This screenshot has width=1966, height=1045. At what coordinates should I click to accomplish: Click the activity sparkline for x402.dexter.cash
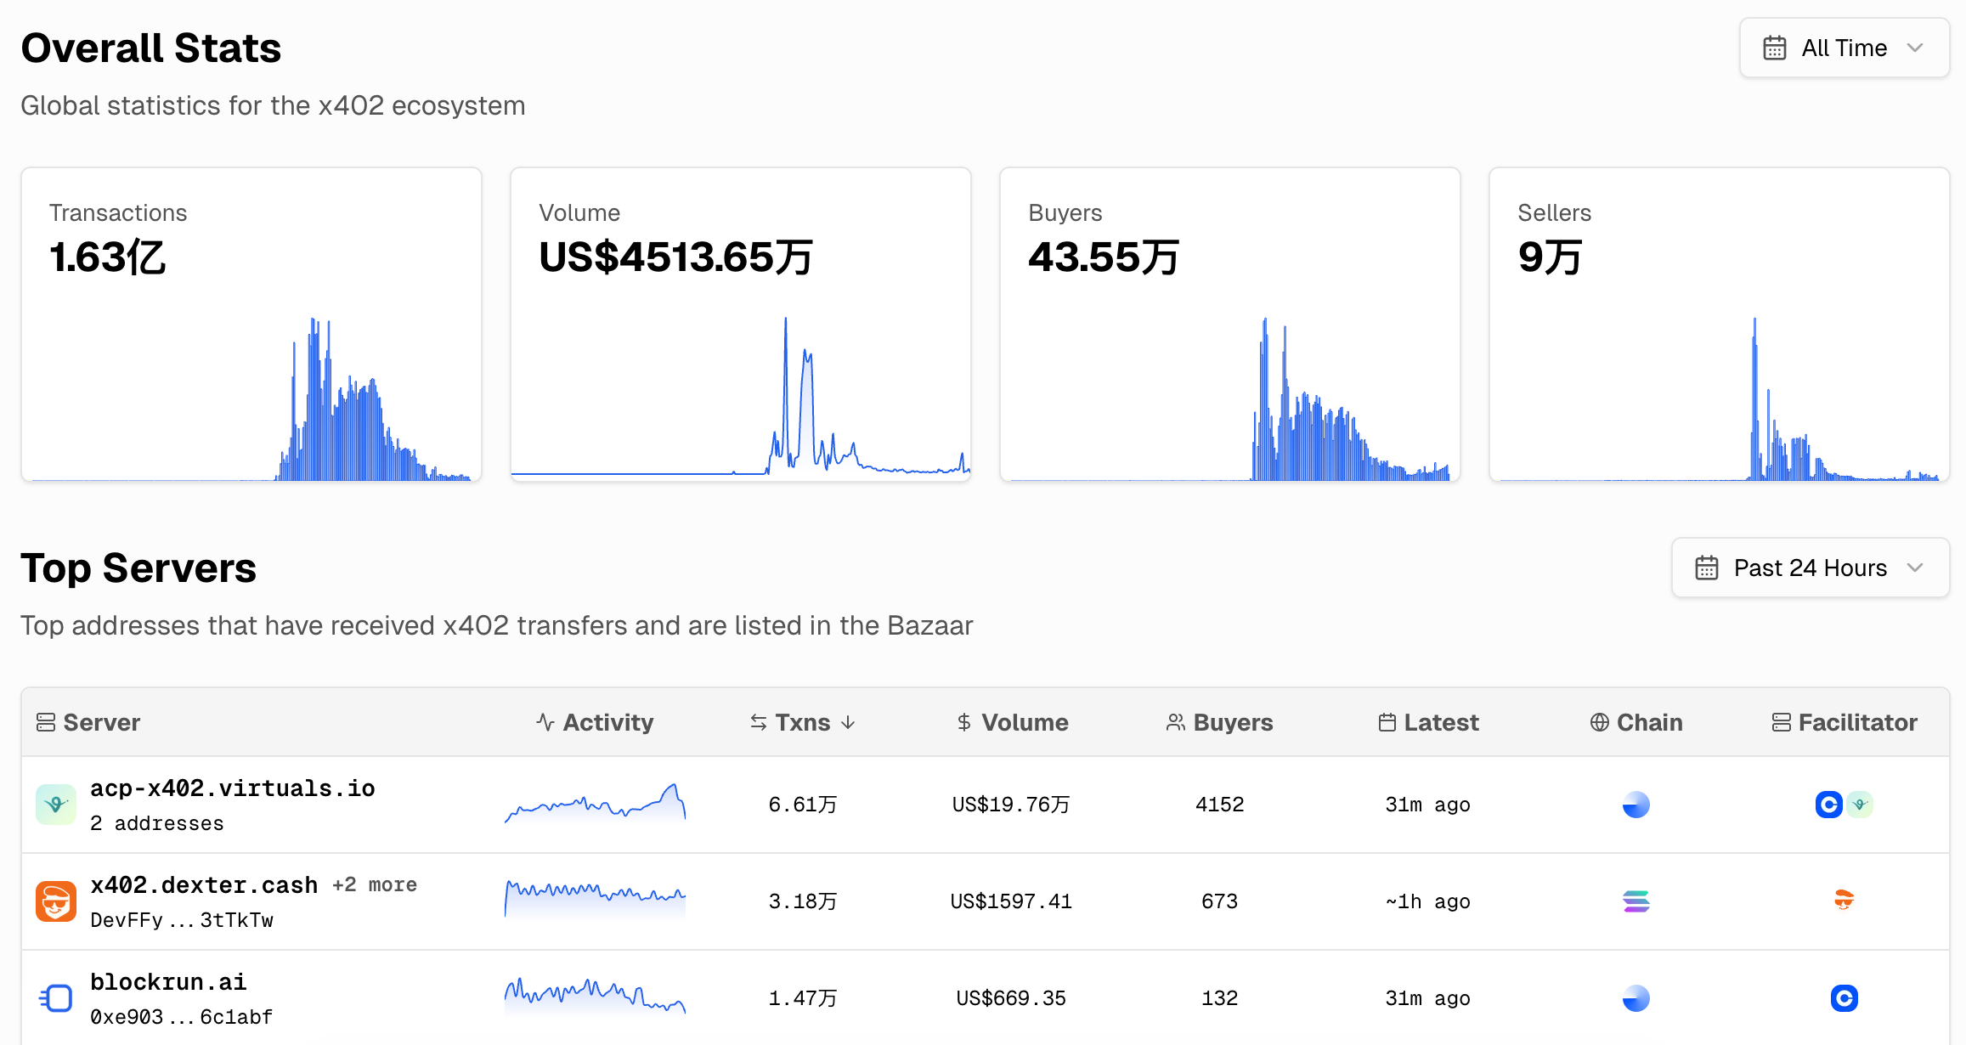595,899
